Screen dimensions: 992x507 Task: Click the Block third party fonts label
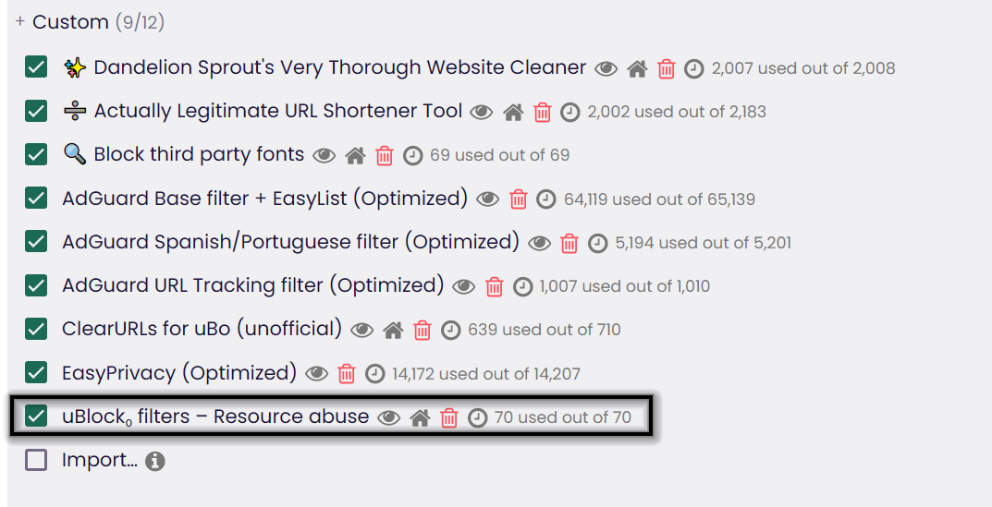click(x=199, y=155)
